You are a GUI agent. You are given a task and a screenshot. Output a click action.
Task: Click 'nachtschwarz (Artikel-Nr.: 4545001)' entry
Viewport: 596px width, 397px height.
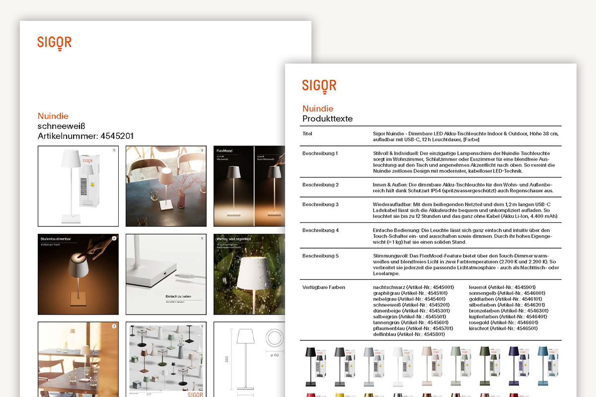(x=413, y=287)
